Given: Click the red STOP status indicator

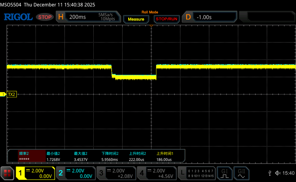Looking at the screenshot, I should (45, 17).
